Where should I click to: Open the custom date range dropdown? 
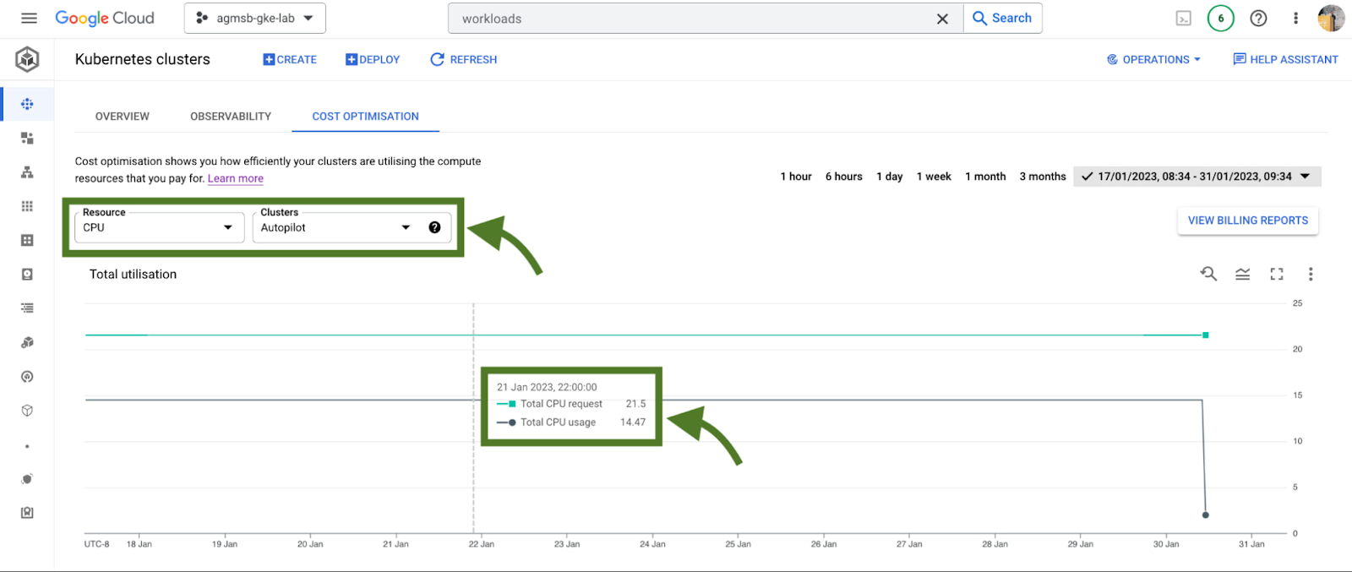(1197, 177)
